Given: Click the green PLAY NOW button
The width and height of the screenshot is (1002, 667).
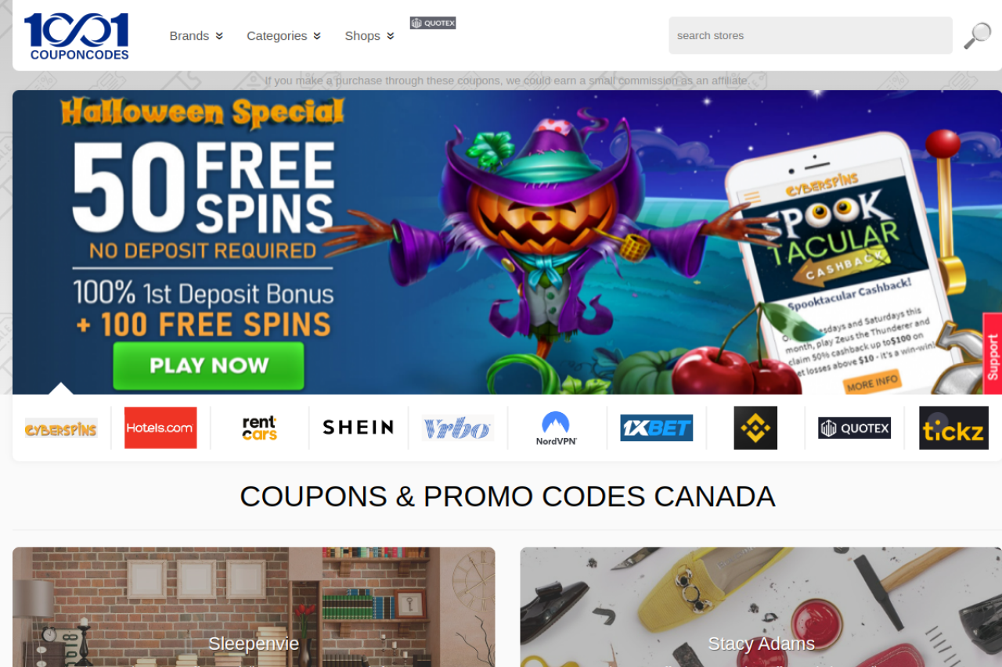Looking at the screenshot, I should tap(208, 365).
